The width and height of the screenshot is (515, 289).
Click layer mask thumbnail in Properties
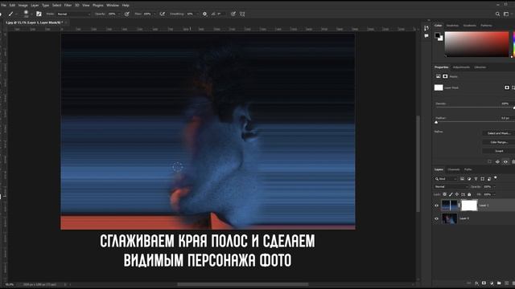click(x=439, y=88)
